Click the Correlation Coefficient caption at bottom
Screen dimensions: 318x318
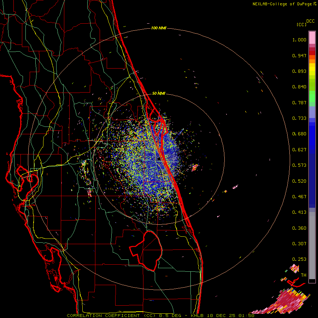coord(160,316)
